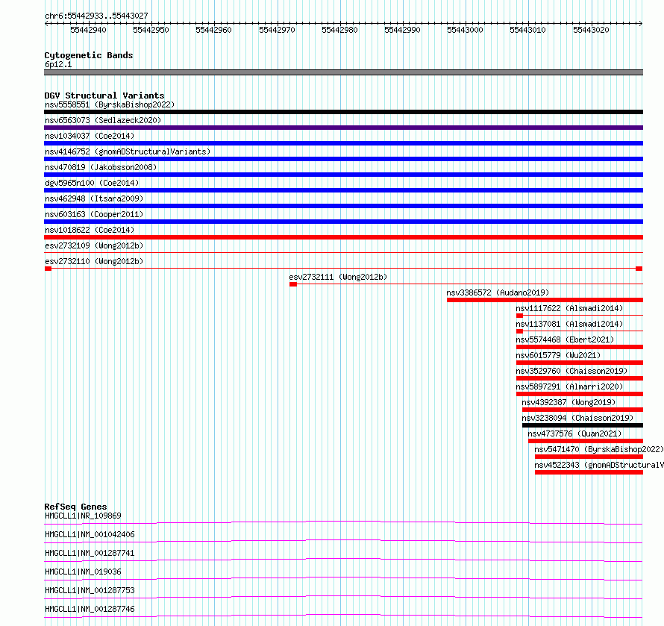
Task: Click the 6p12.1 band label
Action: click(58, 64)
